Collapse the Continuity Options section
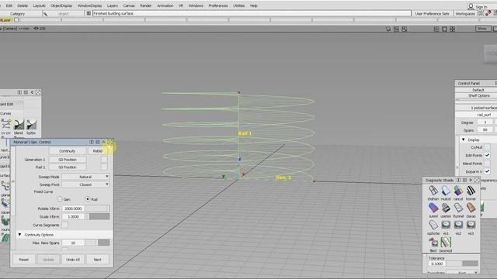This screenshot has height=279, width=497. tap(19, 234)
